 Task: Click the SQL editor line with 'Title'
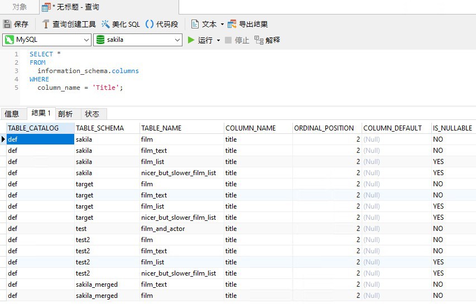(x=80, y=88)
